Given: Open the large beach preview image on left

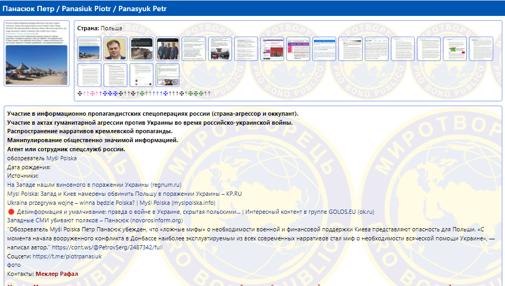Looking at the screenshot, I should [36, 53].
